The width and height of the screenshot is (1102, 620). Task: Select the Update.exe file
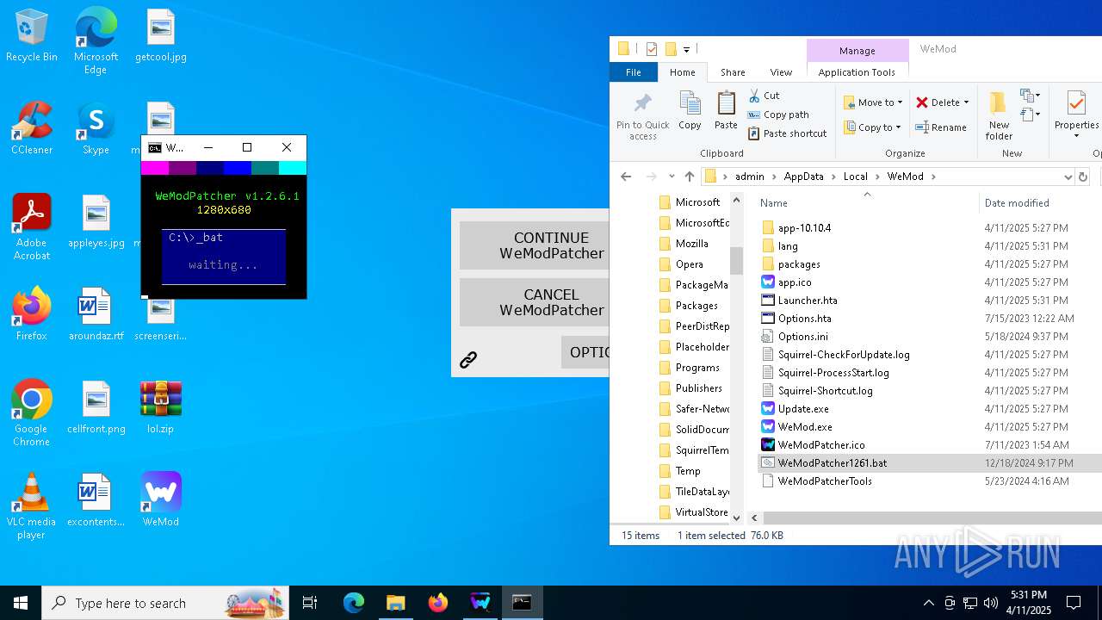tap(803, 409)
